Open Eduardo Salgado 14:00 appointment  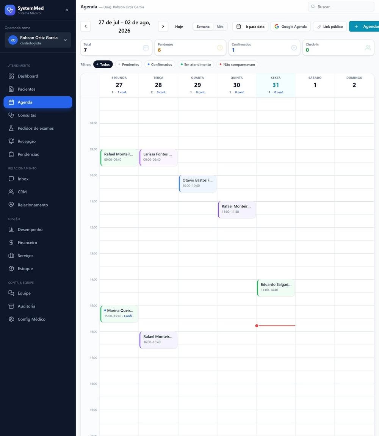[276, 288]
